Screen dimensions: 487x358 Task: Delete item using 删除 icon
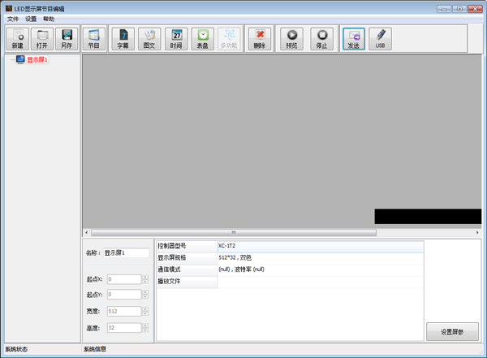[259, 38]
